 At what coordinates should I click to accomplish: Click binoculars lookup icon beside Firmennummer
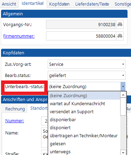[x=120, y=36]
